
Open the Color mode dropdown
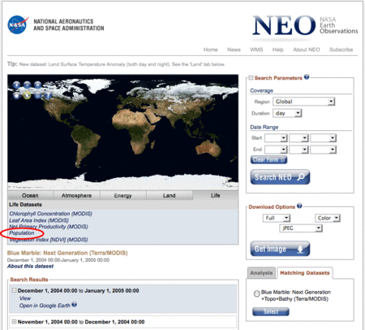point(328,218)
